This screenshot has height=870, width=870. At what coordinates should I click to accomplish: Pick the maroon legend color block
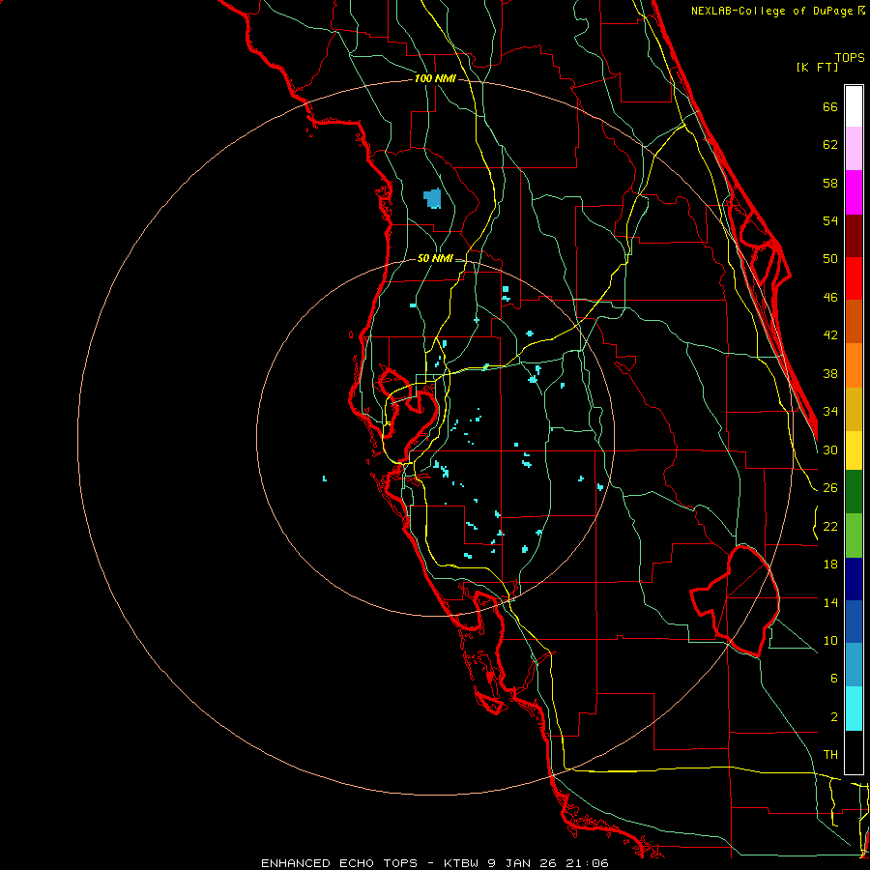tap(854, 236)
